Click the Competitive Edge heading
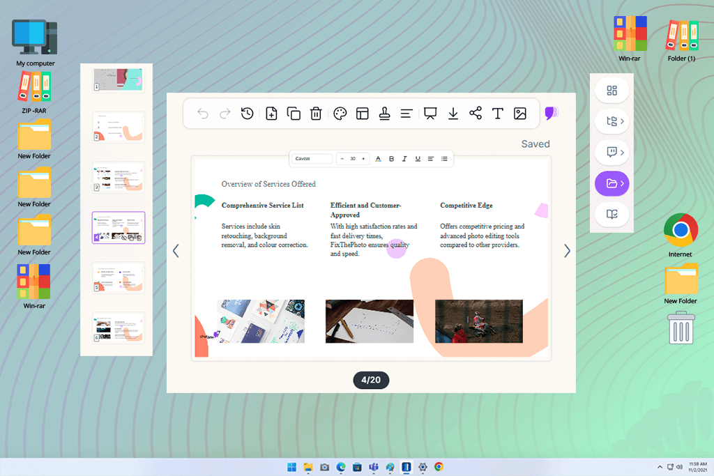 466,205
